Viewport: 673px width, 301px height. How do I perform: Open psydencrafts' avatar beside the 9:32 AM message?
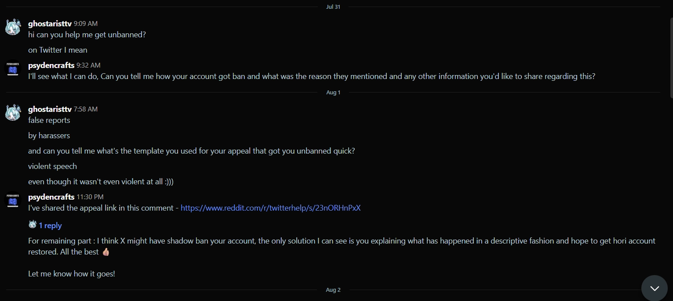point(13,69)
